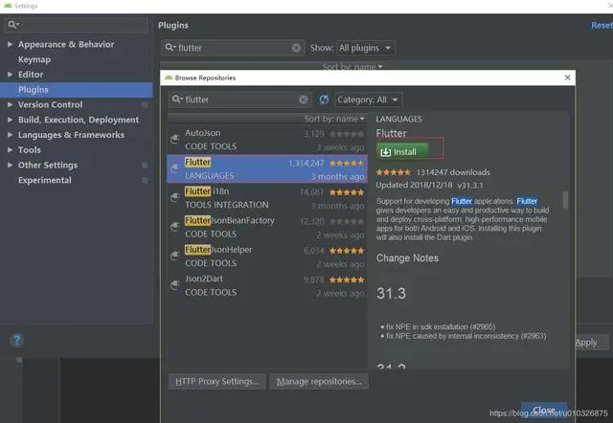Click 'Updated 2018/12/18 v31.3.1' text

[429, 185]
